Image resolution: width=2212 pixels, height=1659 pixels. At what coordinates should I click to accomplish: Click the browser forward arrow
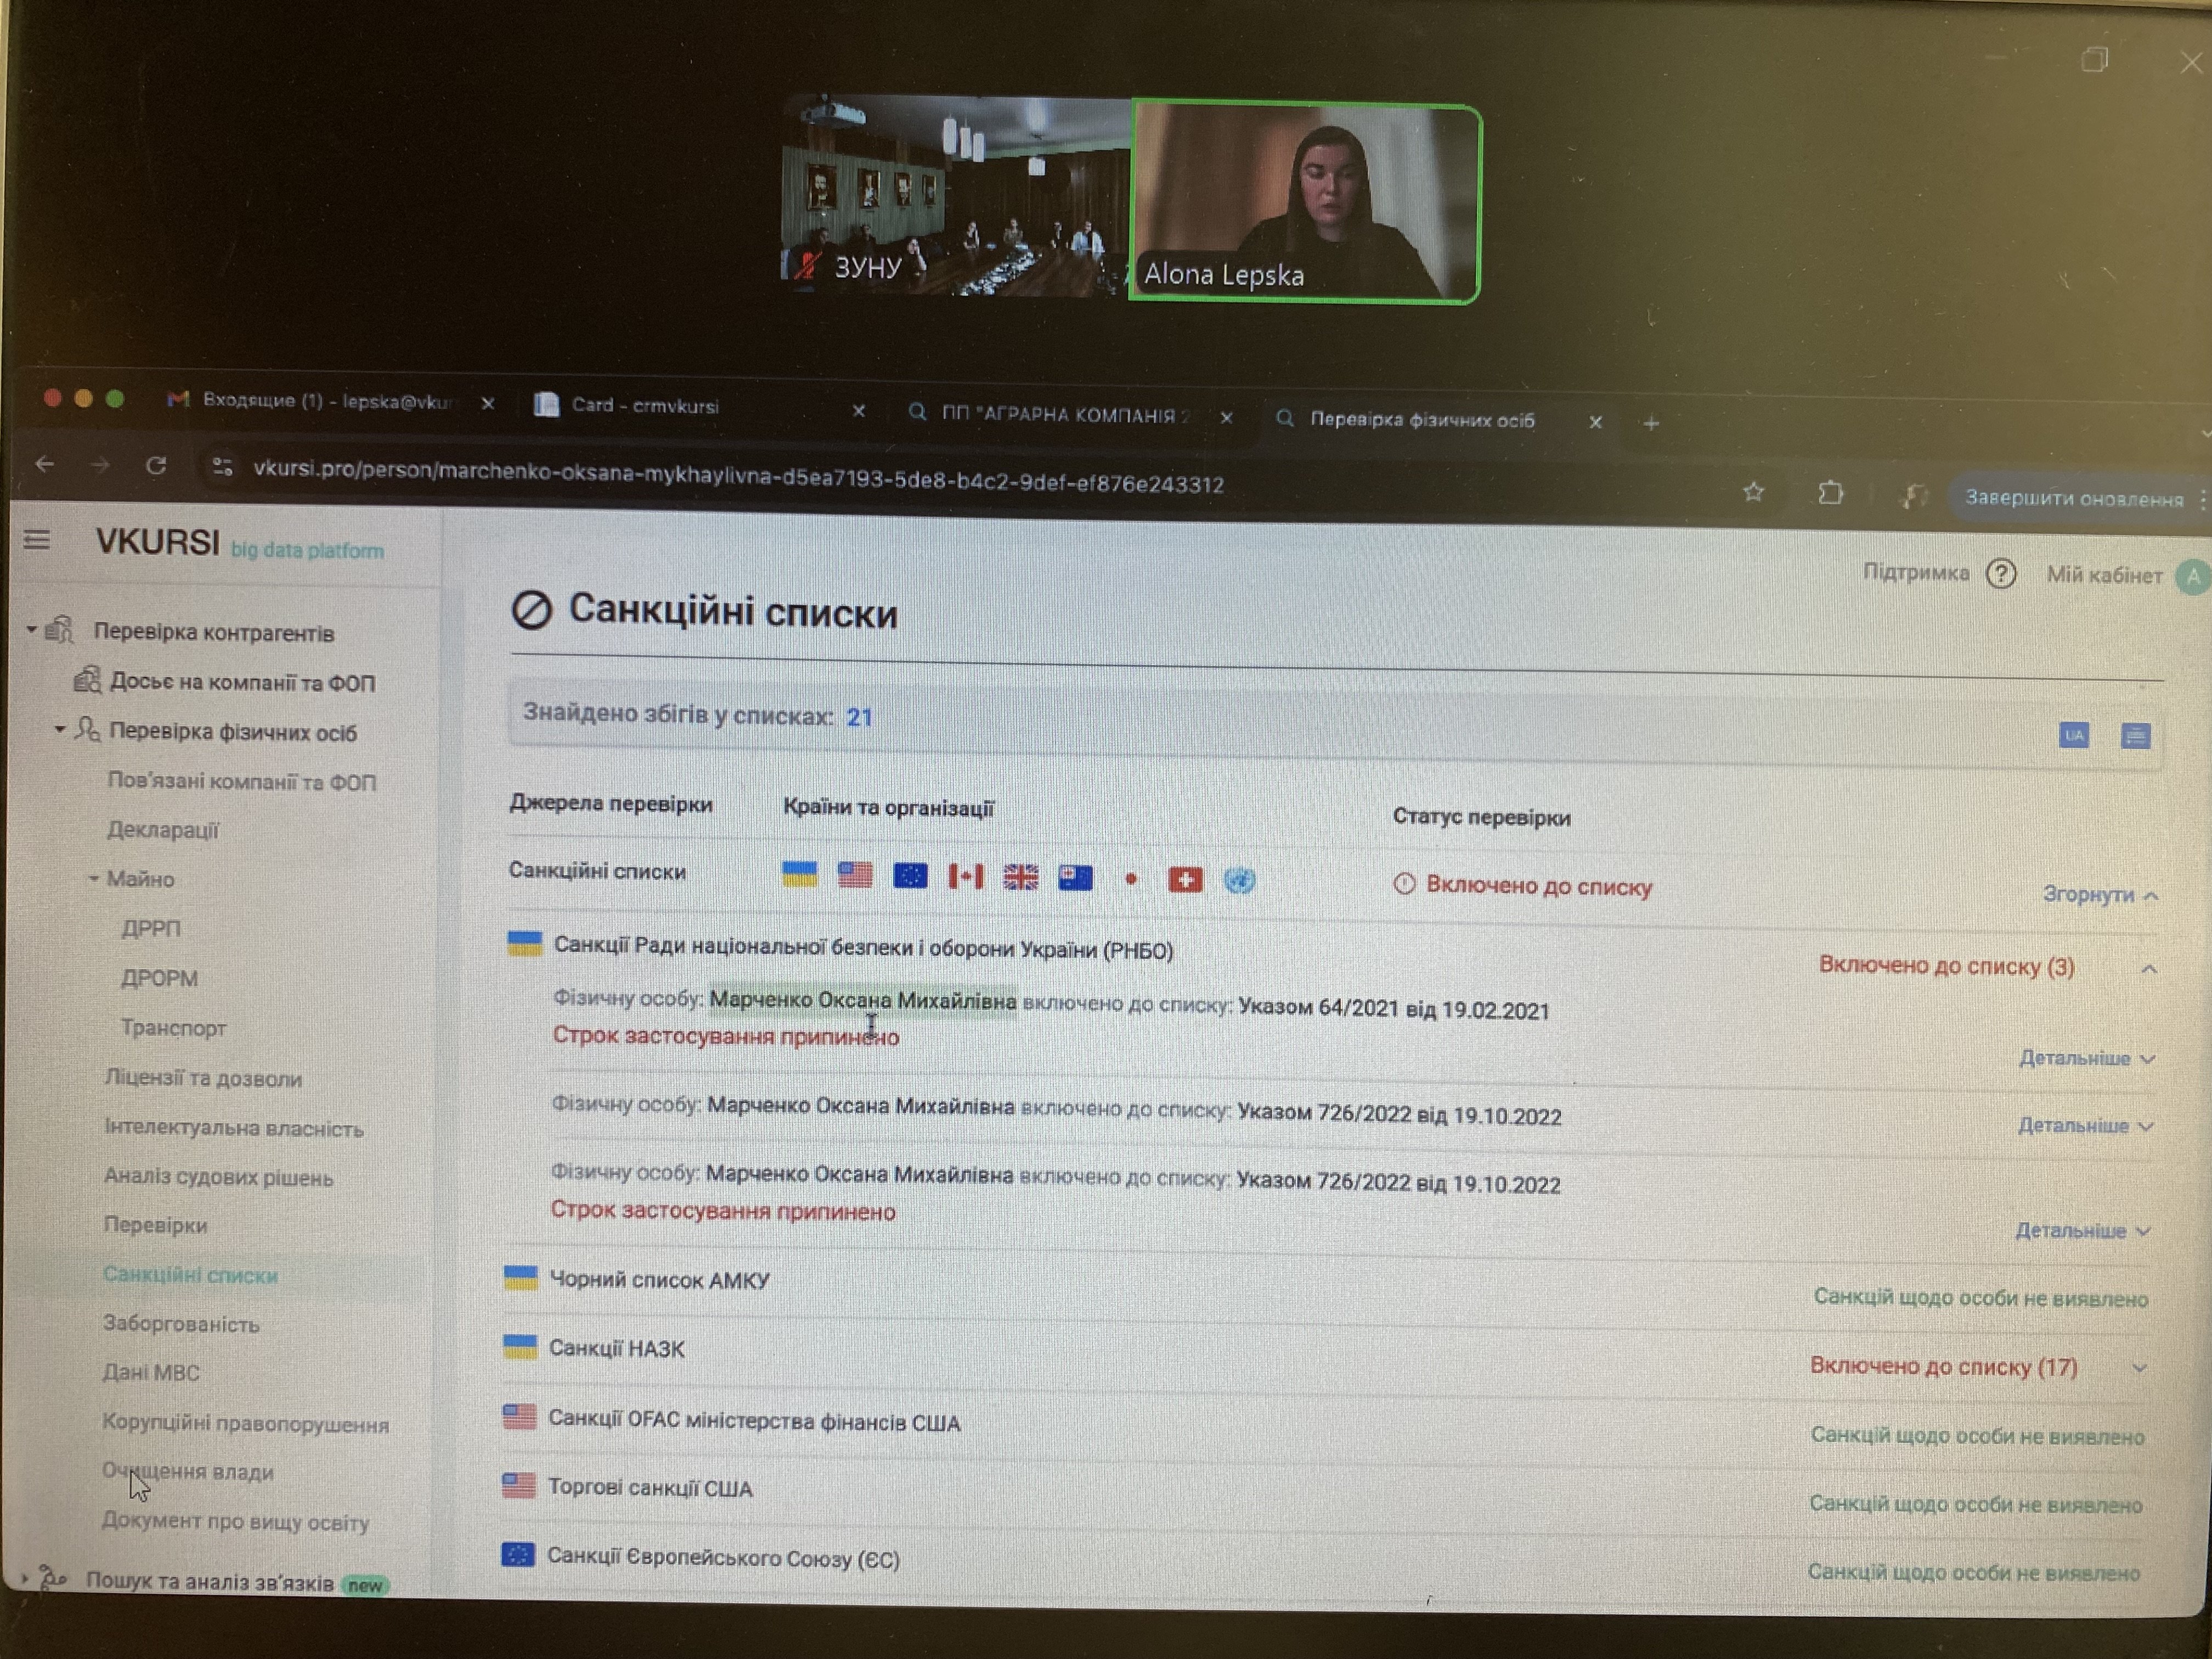pyautogui.click(x=99, y=465)
